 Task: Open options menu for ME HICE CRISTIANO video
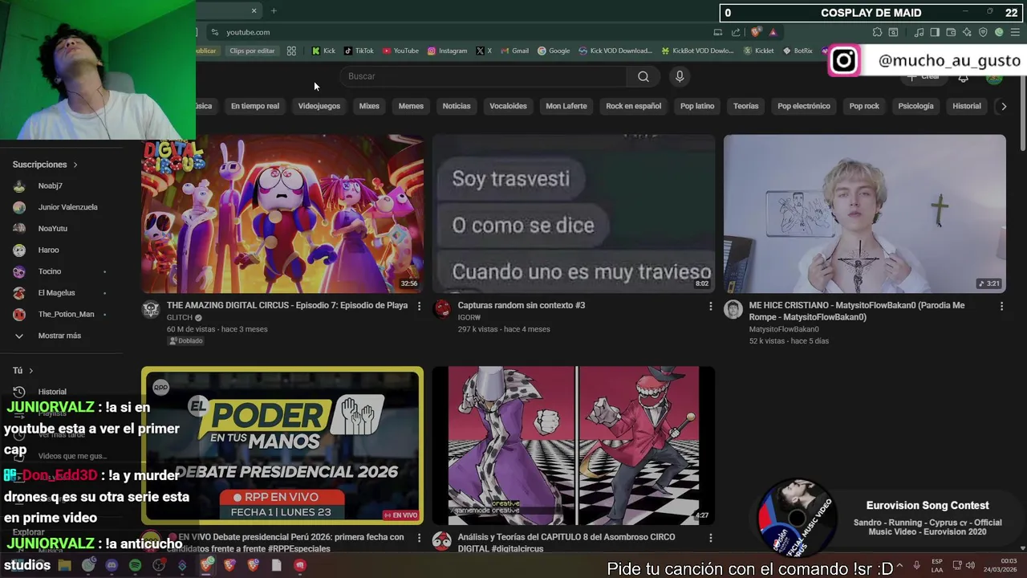click(1001, 306)
